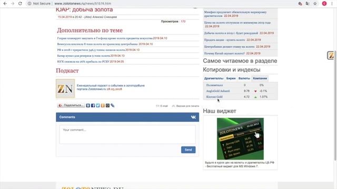Click the browser forward arrow
The image size is (337, 189).
click(x=13, y=4)
